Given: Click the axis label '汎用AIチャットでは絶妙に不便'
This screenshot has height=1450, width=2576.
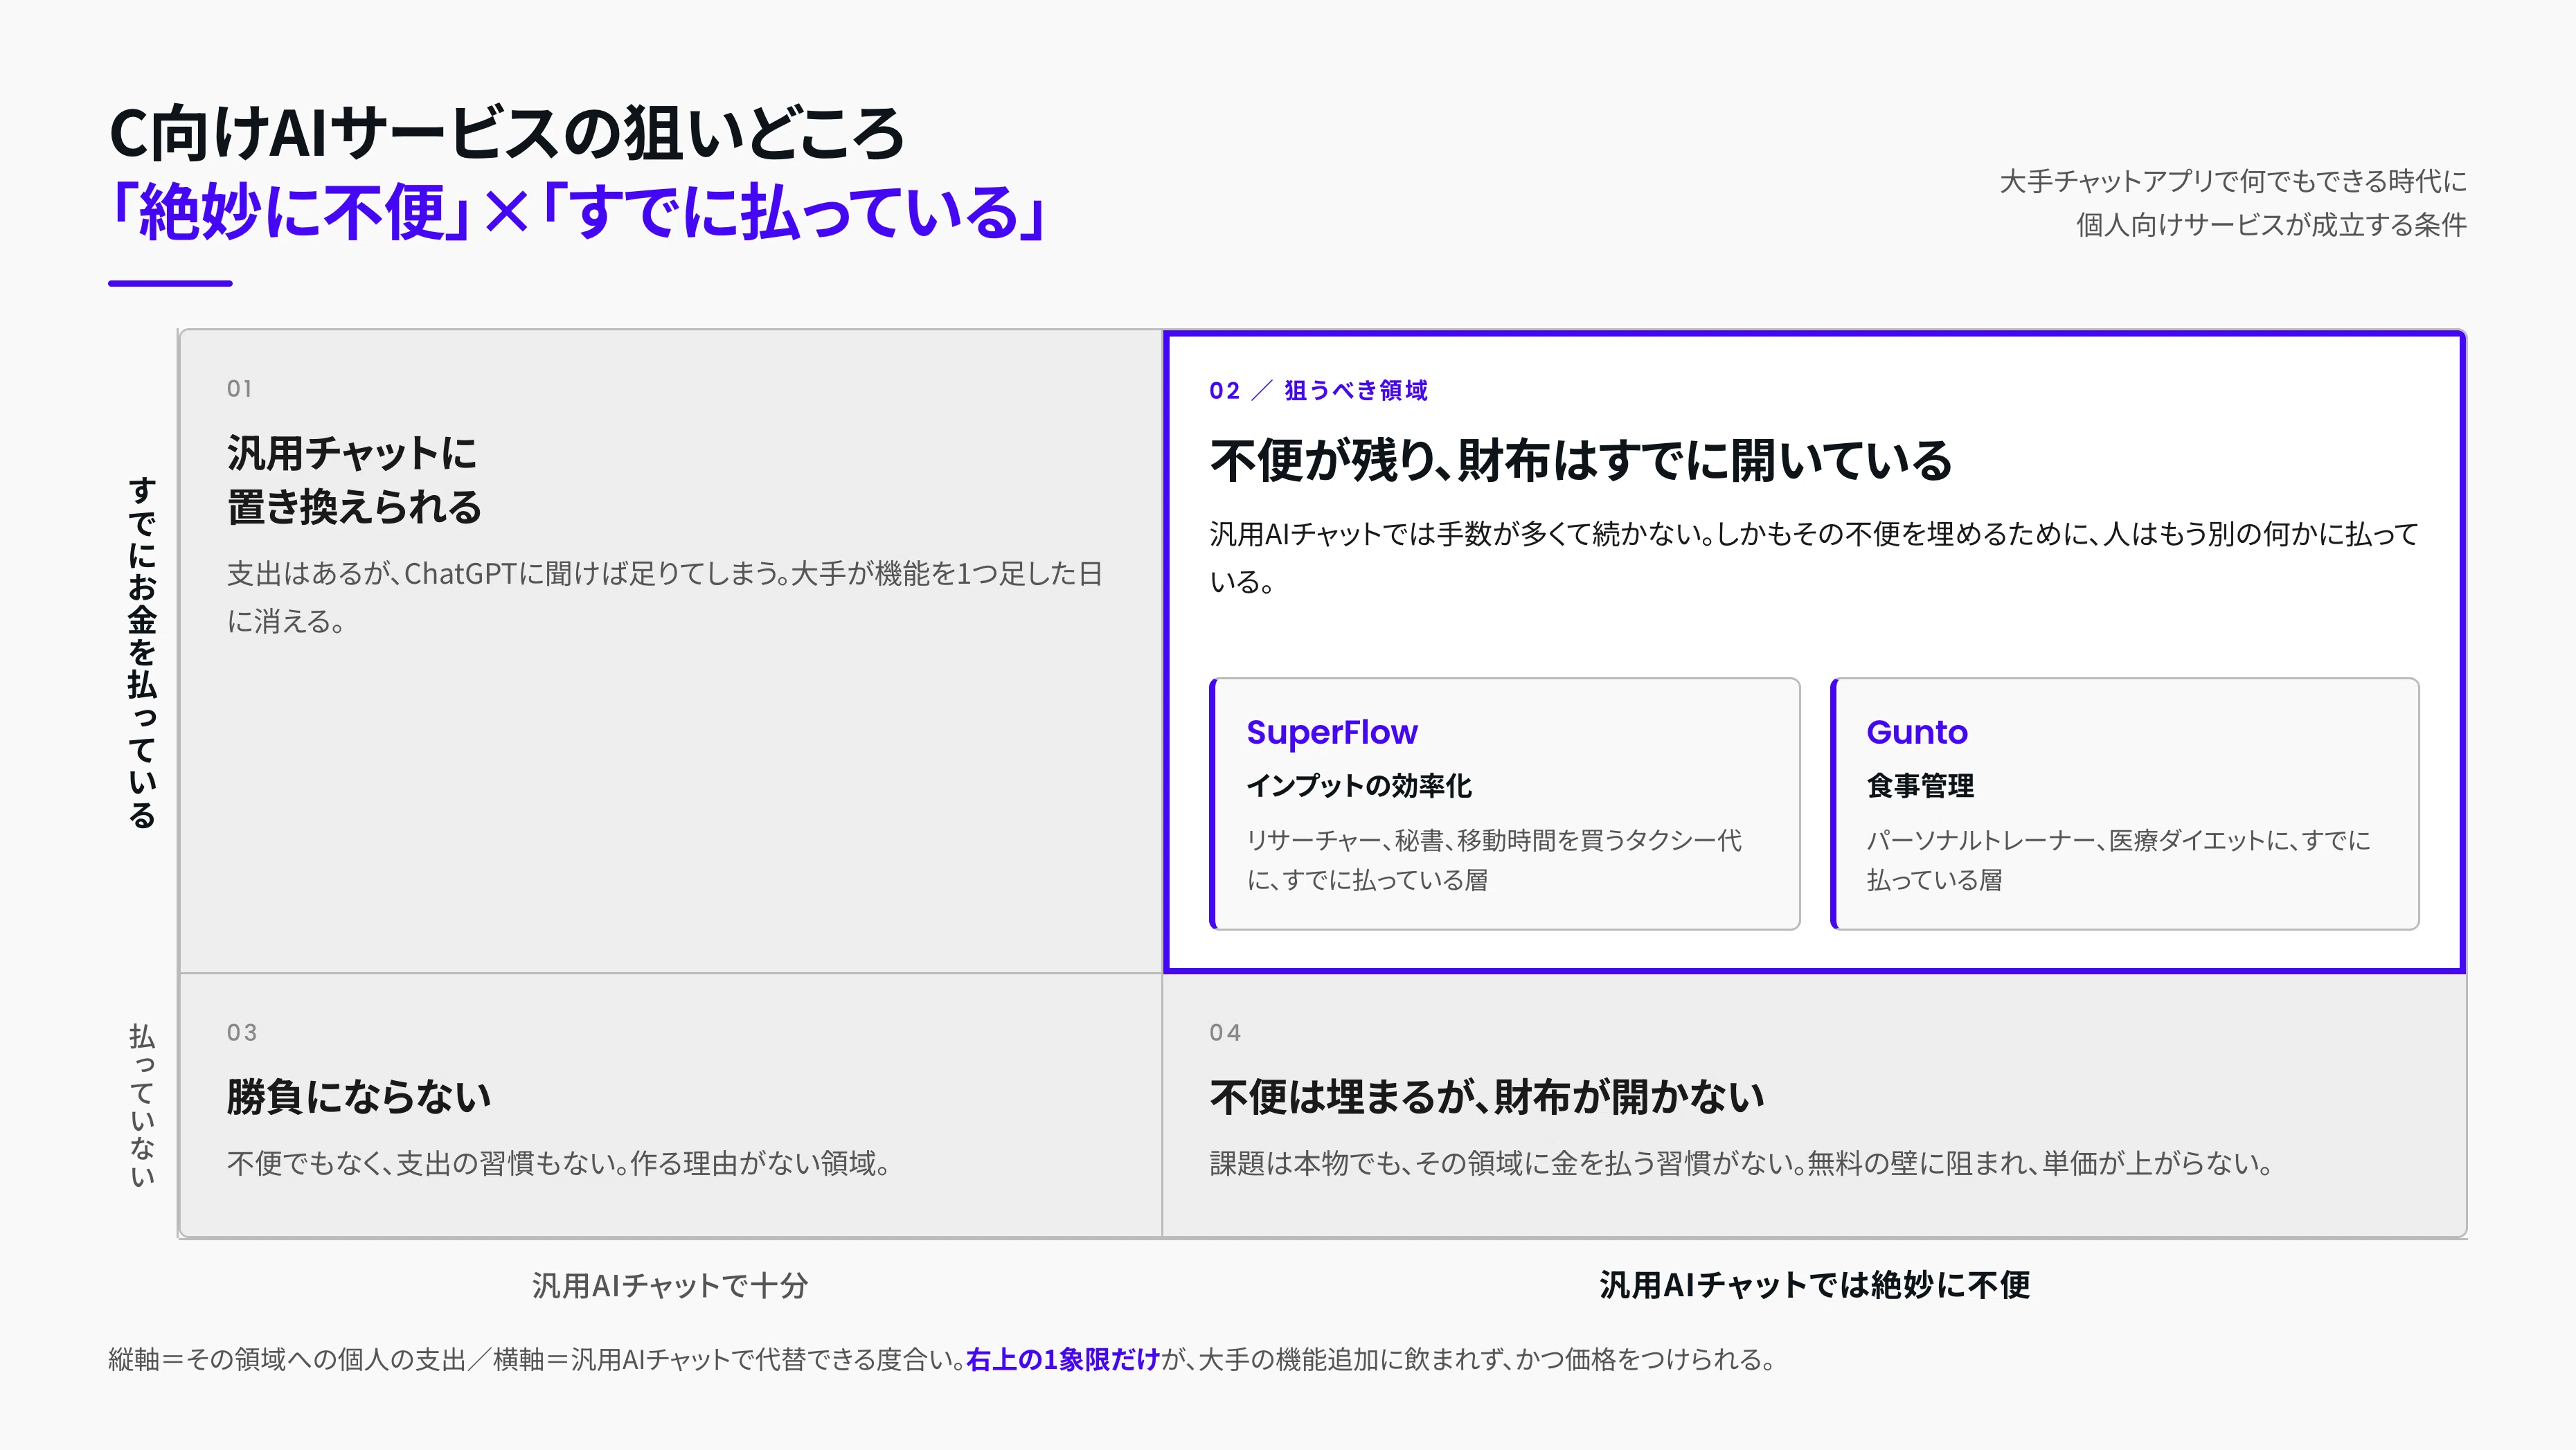Looking at the screenshot, I should [x=1815, y=1285].
